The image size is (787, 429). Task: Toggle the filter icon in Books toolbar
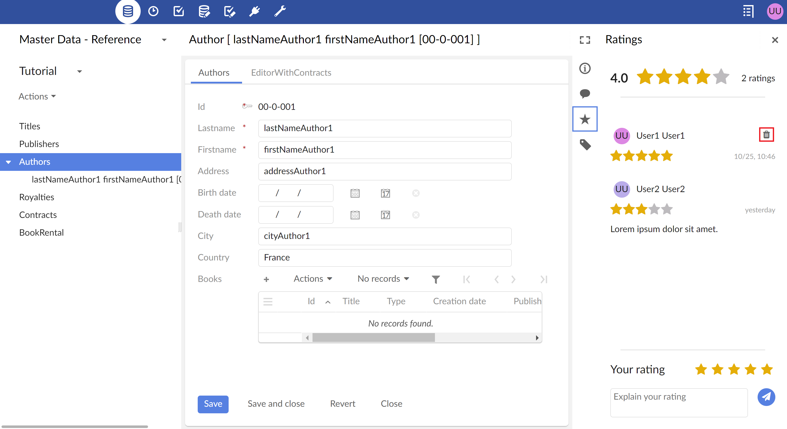[435, 279]
